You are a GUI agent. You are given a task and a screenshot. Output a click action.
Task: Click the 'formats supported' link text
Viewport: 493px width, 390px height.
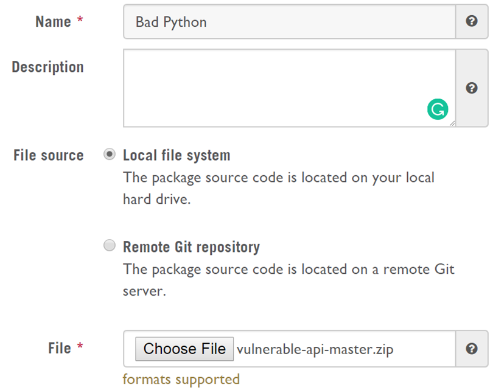pos(181,379)
